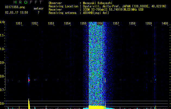Click the tall yellow power spike near 1352

tap(29, 104)
